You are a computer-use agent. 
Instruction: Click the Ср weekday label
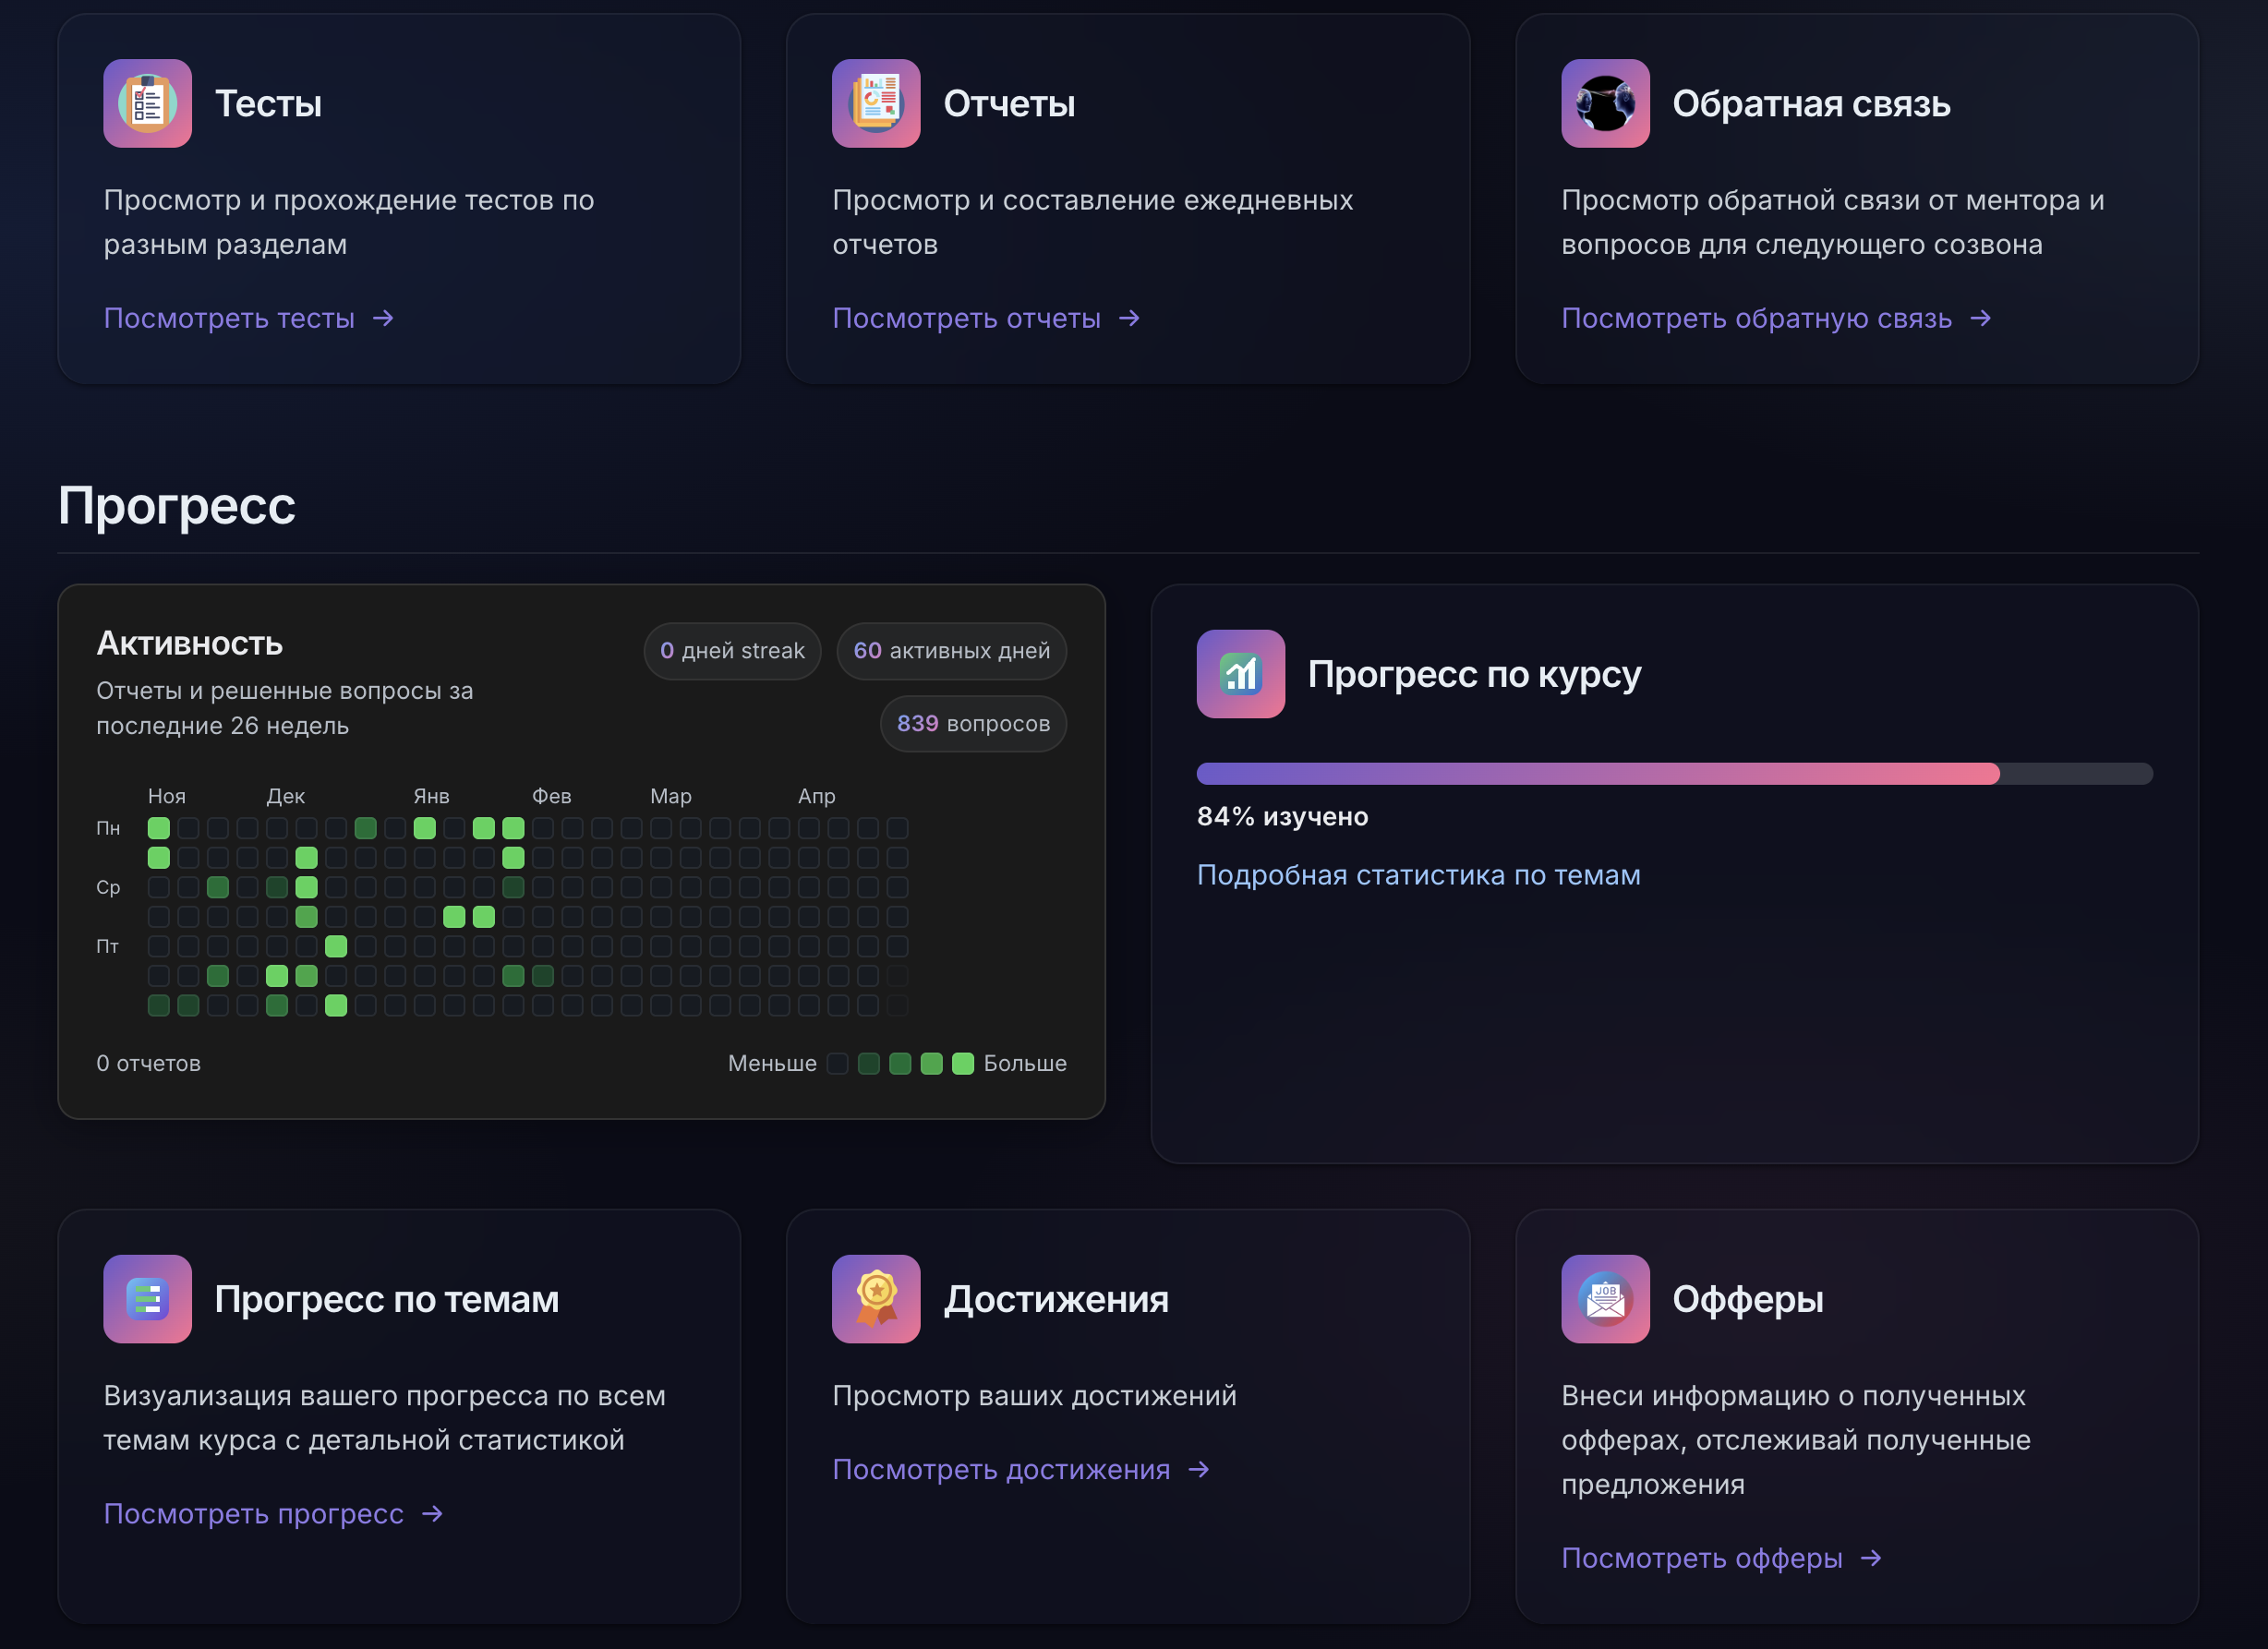click(108, 888)
